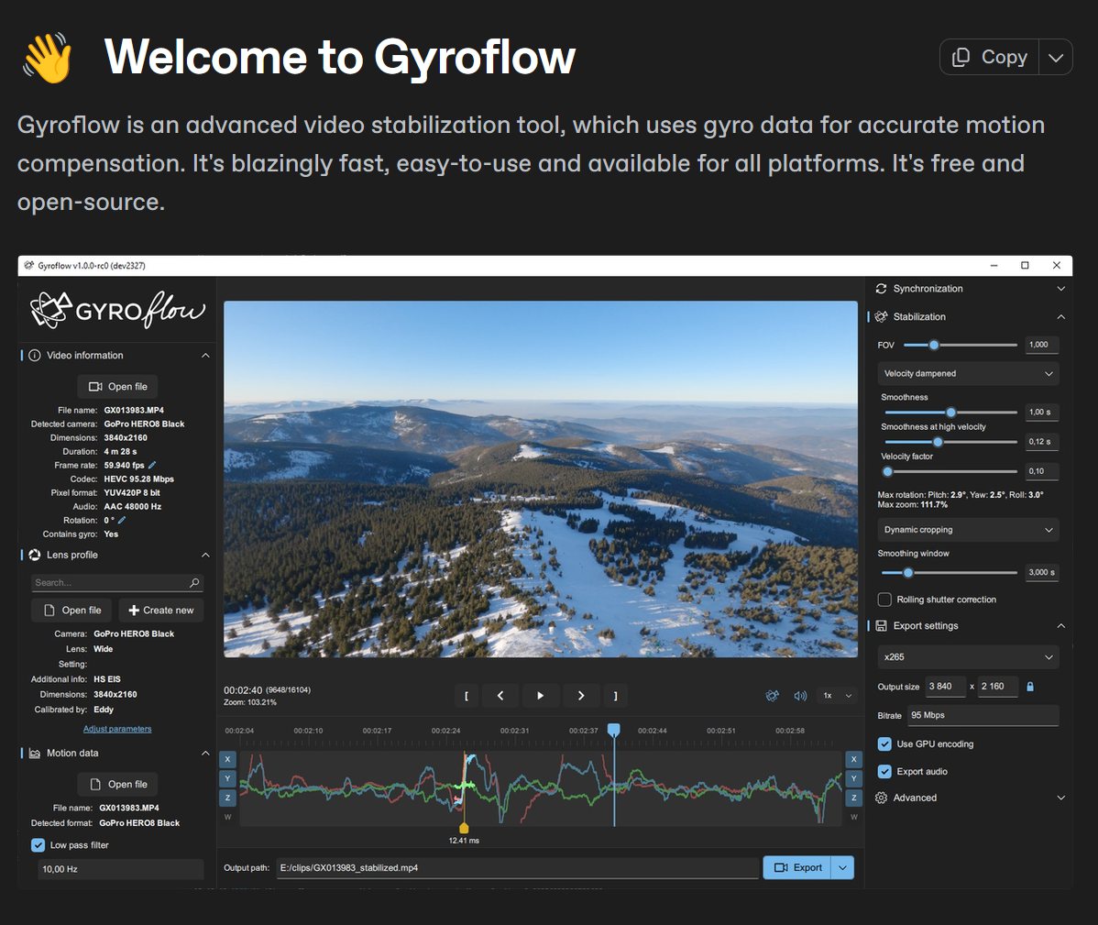Collapse the Stabilization section
Image resolution: width=1098 pixels, height=925 pixels.
[1061, 316]
